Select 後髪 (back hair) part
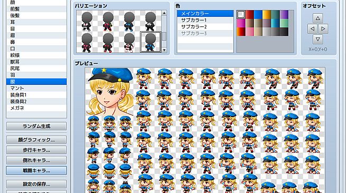This screenshot has height=193, width=346. pos(37,15)
